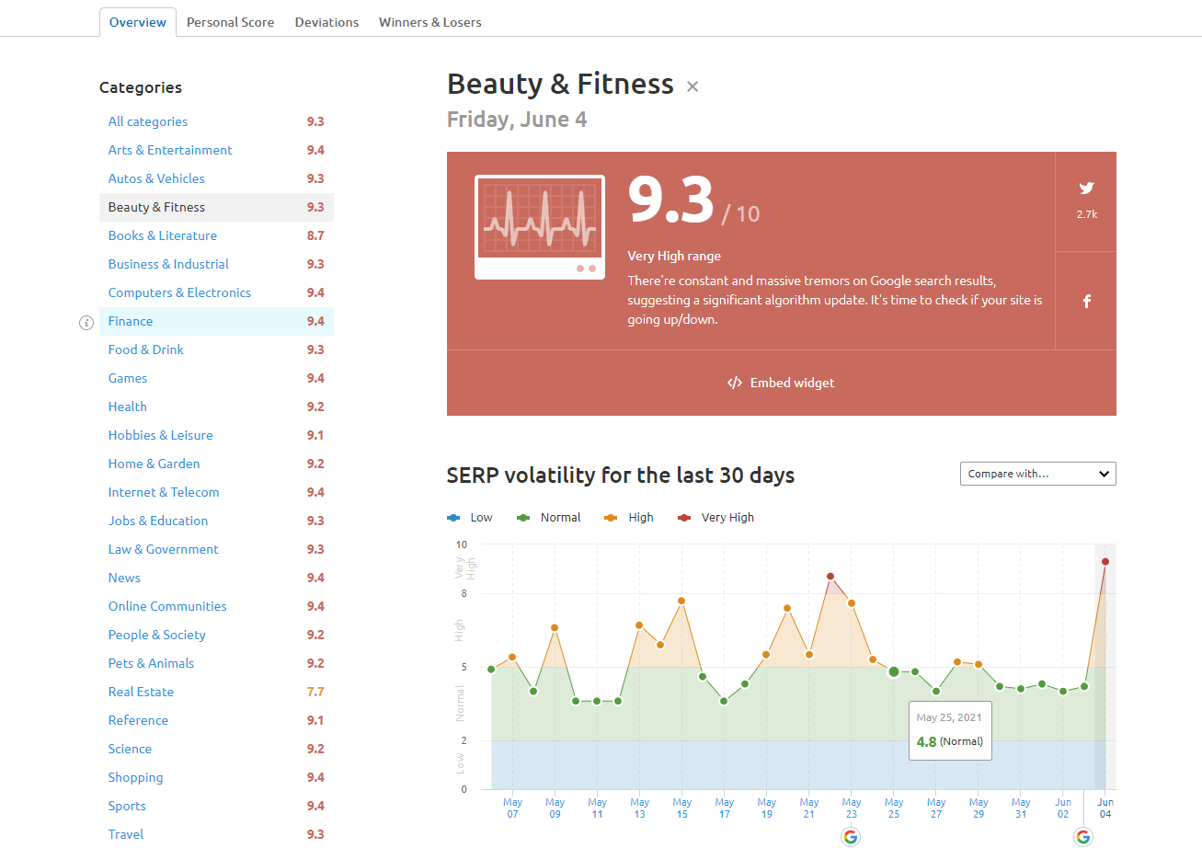Click the Embed widget code icon

734,383
